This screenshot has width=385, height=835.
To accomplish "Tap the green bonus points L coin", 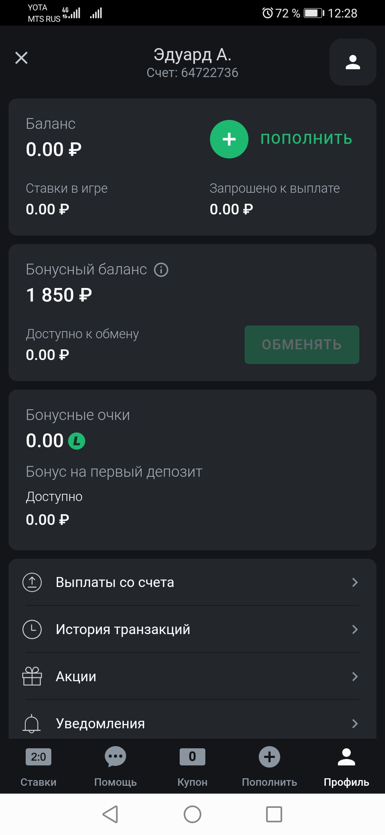I will 77,441.
